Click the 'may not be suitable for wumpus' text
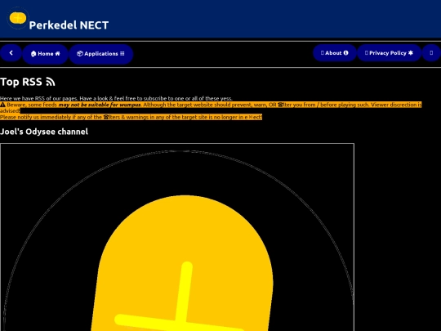The image size is (441, 331). (100, 105)
